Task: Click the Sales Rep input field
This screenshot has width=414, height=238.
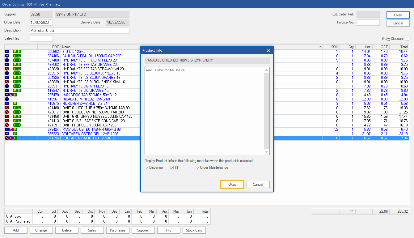Action: pyautogui.click(x=41, y=39)
